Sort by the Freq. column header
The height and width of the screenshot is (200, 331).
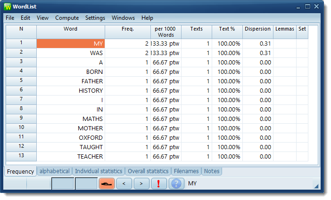[128, 32]
